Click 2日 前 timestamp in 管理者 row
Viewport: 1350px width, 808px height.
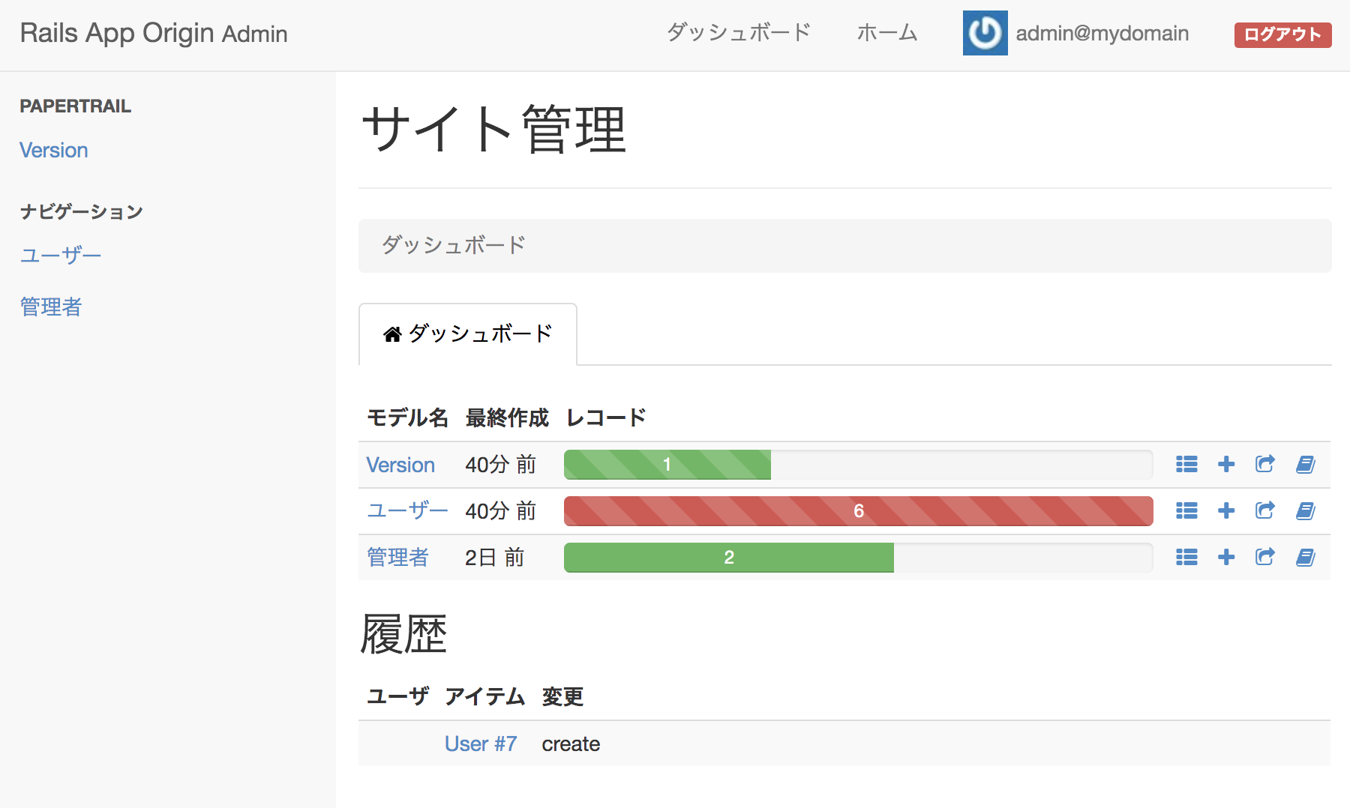[494, 558]
